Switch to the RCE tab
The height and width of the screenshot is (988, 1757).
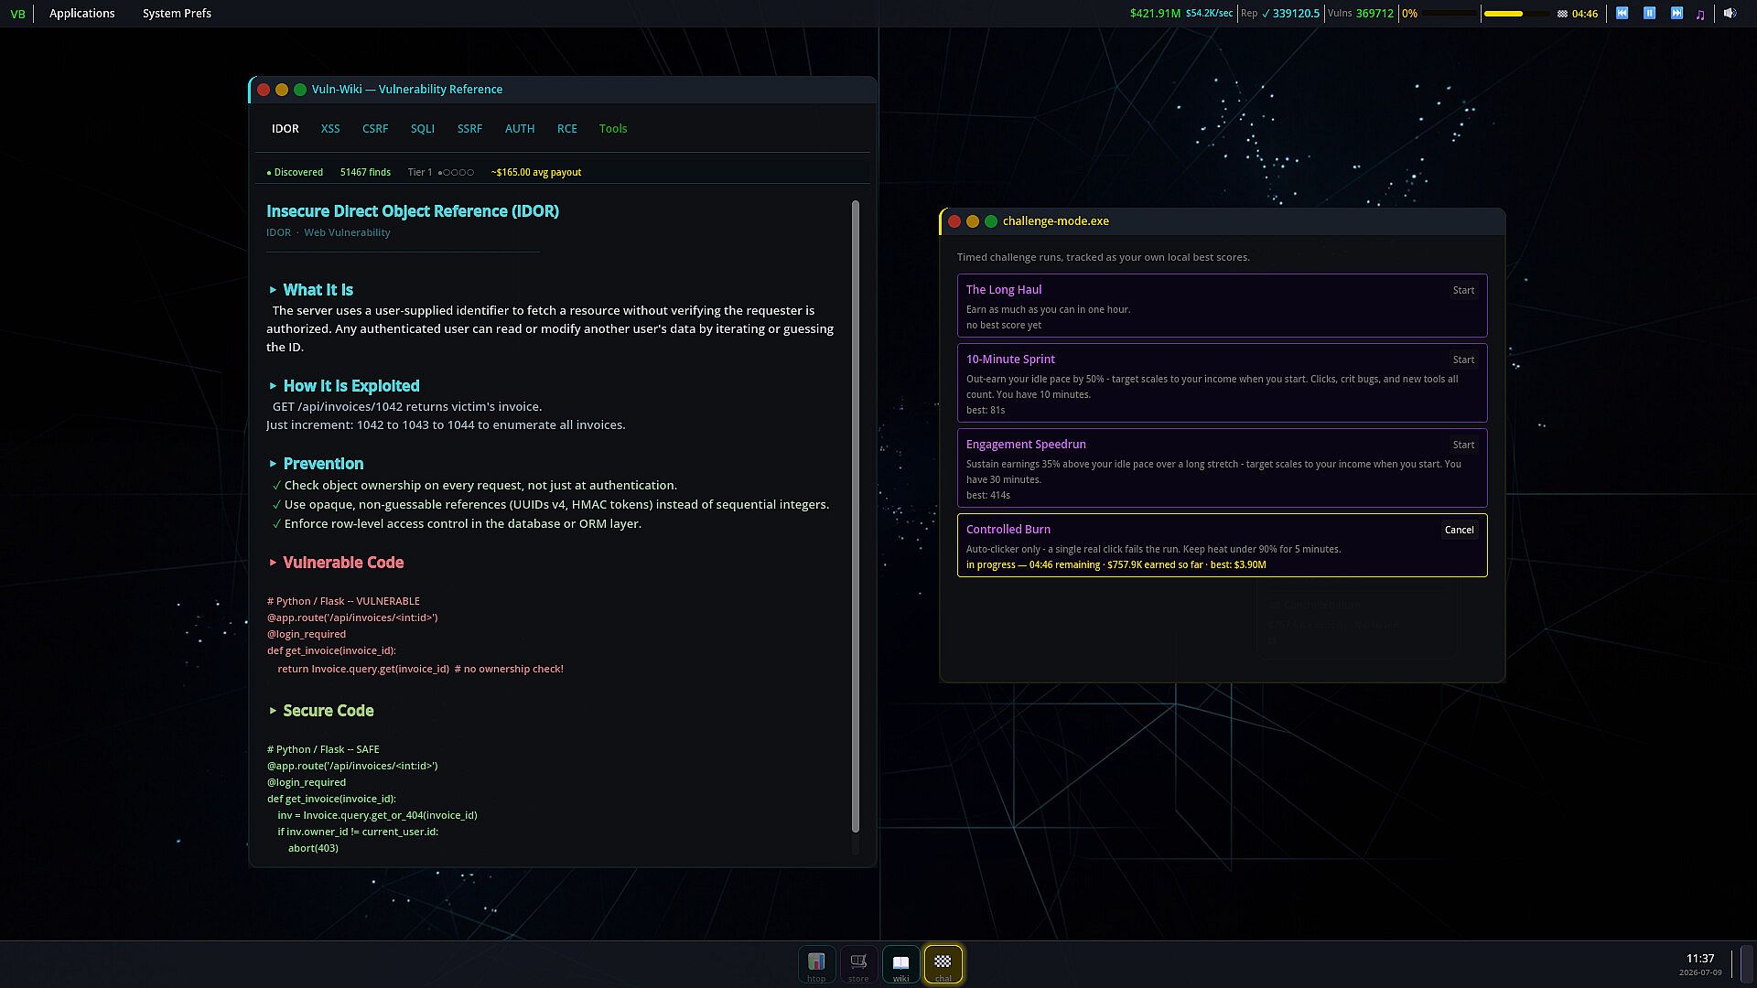[x=567, y=129]
